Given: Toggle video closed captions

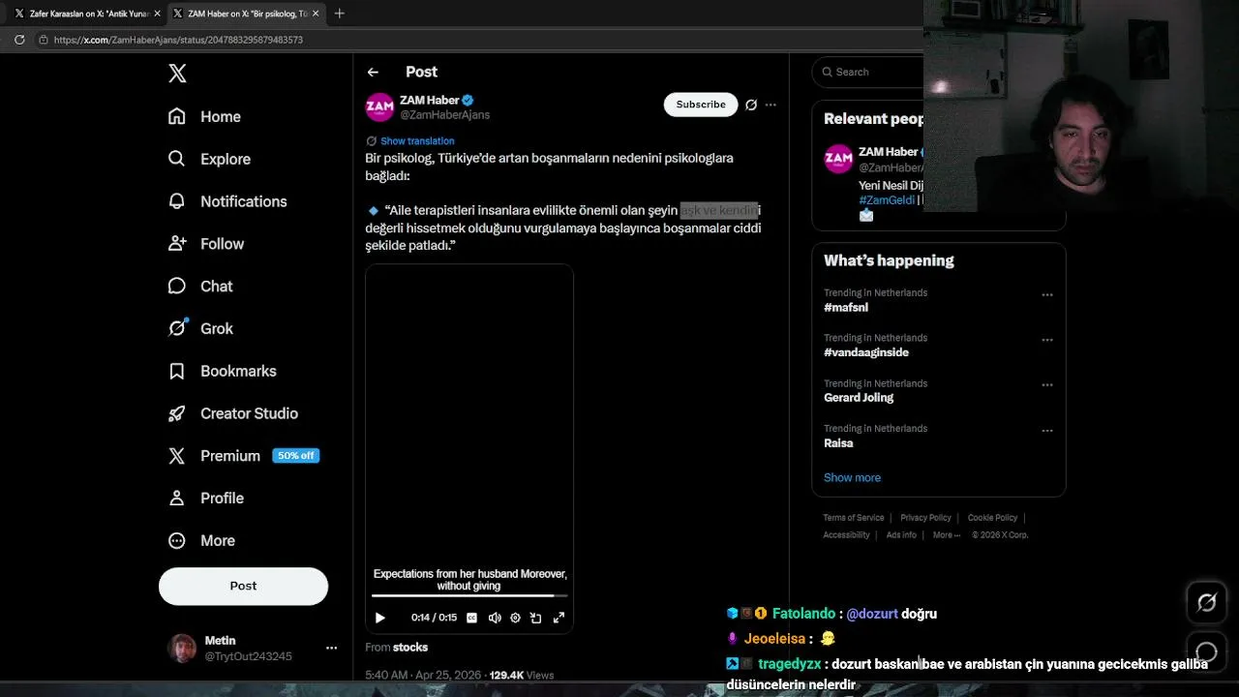Looking at the screenshot, I should click(471, 618).
